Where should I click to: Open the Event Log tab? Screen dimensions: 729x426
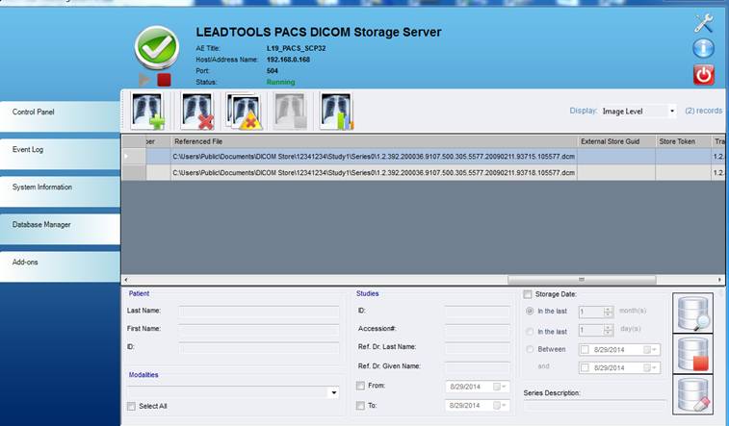tap(60, 154)
